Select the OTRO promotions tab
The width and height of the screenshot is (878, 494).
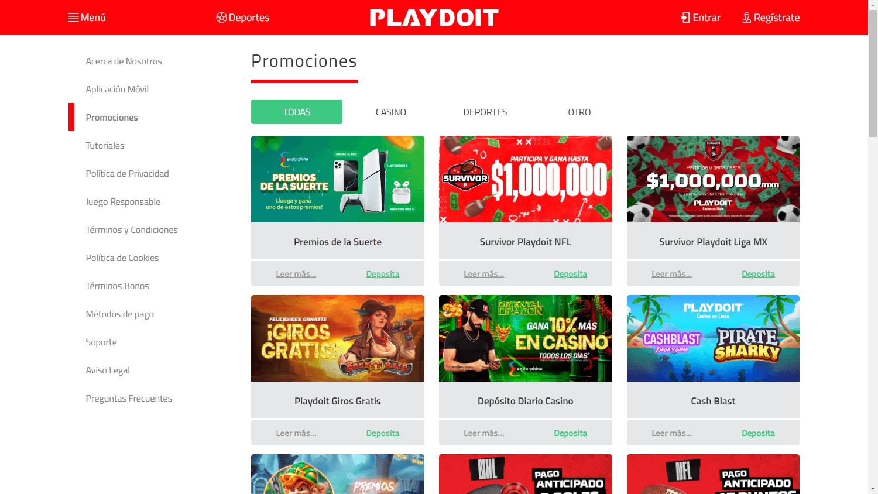tap(579, 112)
